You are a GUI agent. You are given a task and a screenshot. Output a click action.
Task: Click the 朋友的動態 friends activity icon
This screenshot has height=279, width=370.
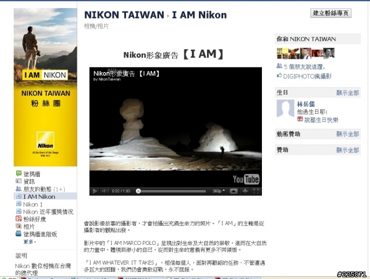(x=18, y=189)
